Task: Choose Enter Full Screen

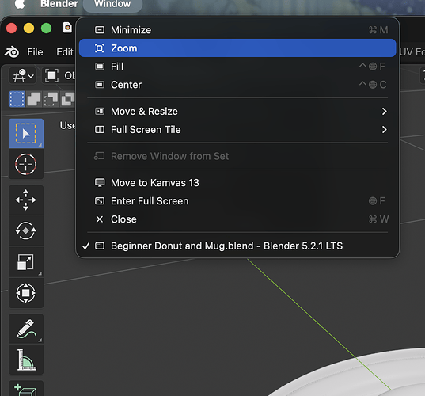Action: tap(237, 201)
